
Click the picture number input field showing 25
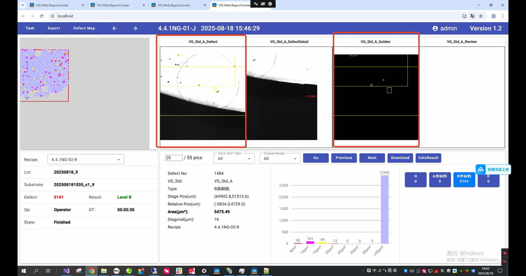pos(173,158)
